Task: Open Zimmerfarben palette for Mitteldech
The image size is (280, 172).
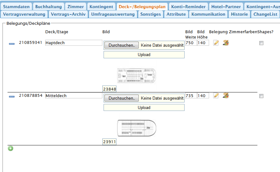Action: click(x=226, y=96)
